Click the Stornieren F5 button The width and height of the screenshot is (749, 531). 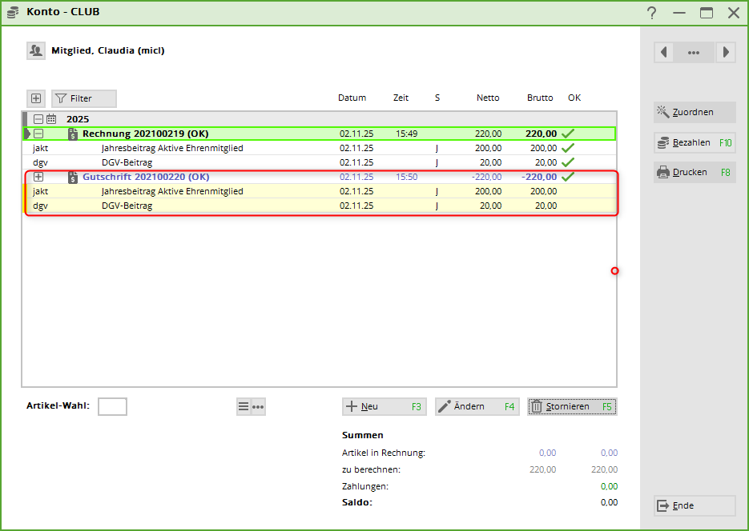[x=572, y=406]
